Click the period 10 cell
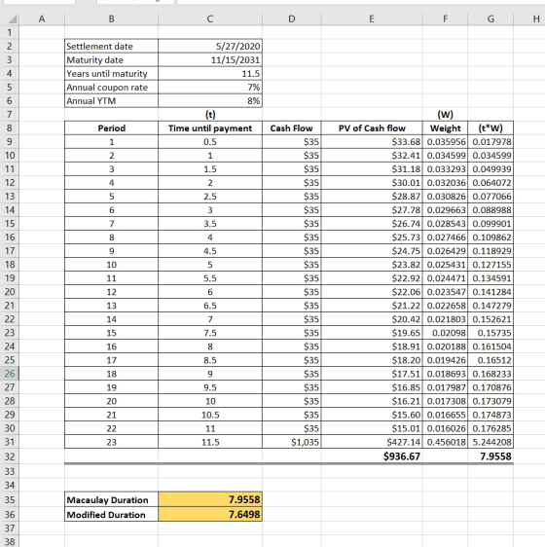Screen dimensions: 545x547 coord(111,265)
